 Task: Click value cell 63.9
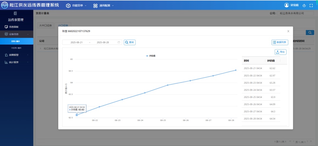(273, 97)
